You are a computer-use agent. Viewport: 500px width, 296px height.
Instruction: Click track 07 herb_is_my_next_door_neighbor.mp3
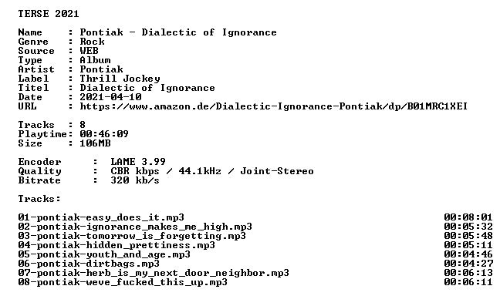(x=154, y=273)
